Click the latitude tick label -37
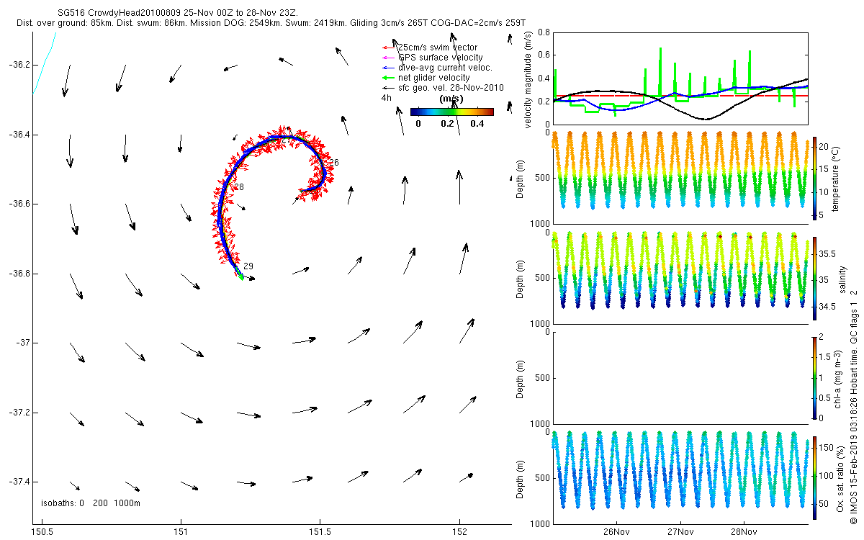This screenshot has width=864, height=540. coord(23,343)
